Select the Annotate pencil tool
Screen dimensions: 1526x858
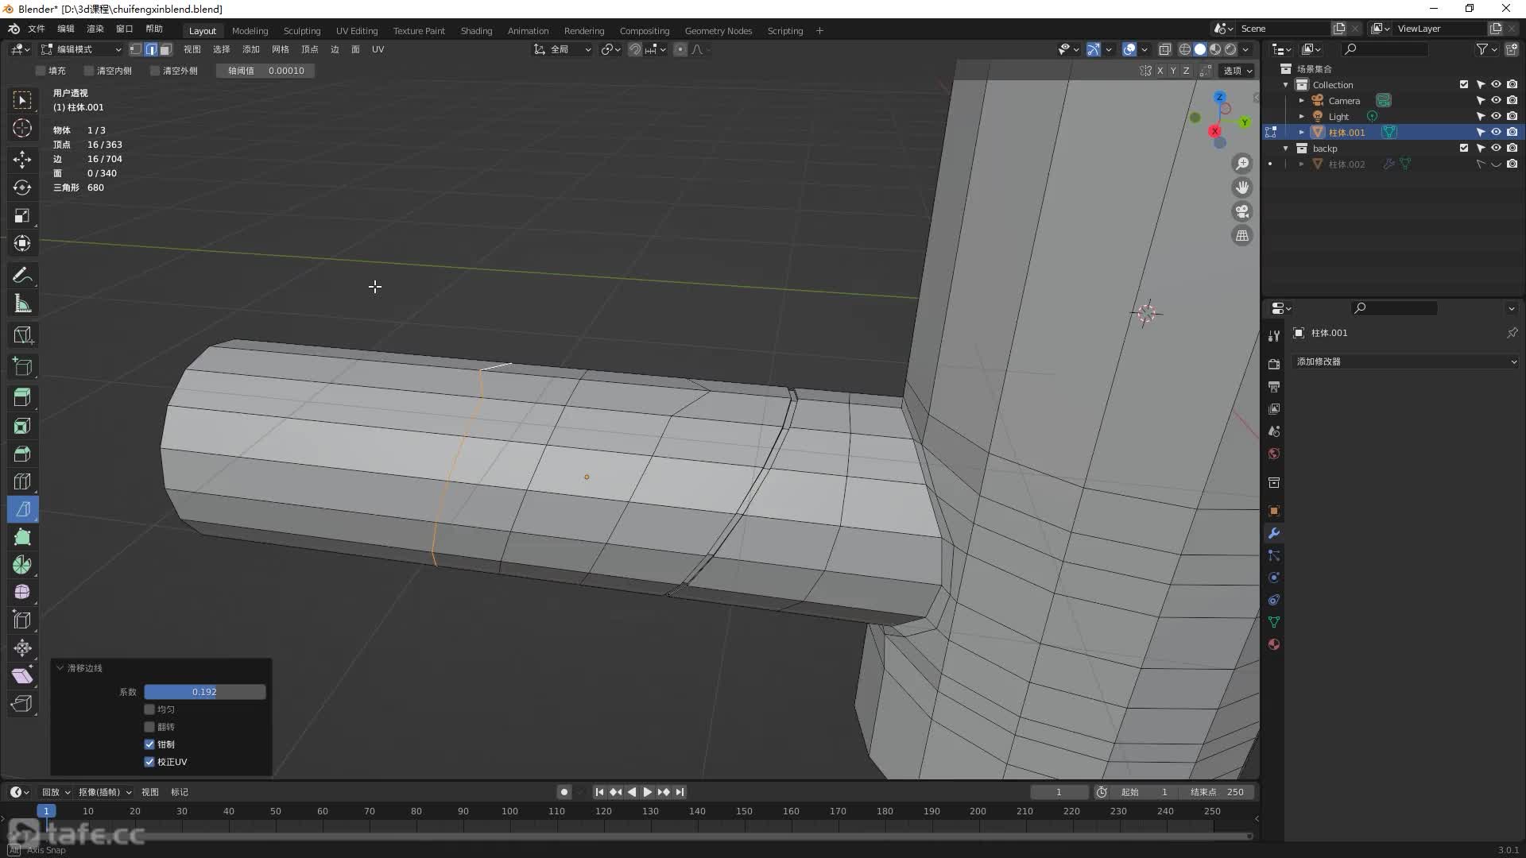click(22, 275)
